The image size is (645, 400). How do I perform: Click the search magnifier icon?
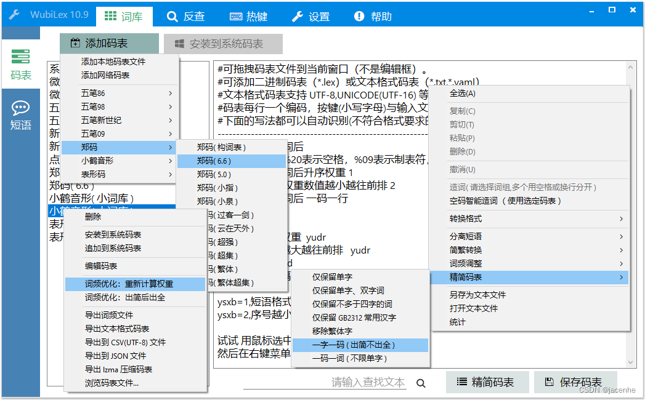click(x=421, y=382)
